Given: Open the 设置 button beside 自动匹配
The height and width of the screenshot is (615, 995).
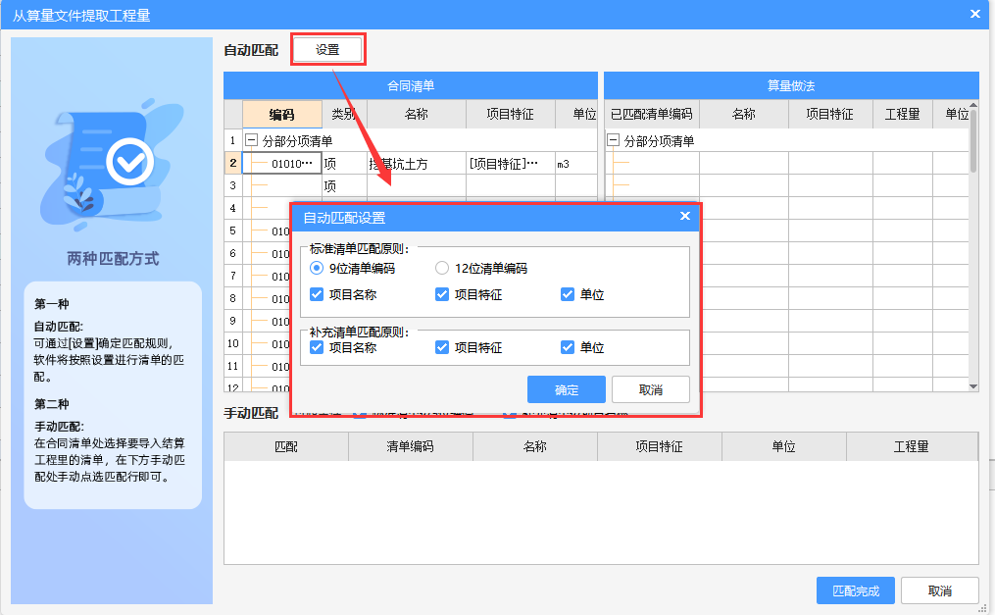Looking at the screenshot, I should click(327, 49).
